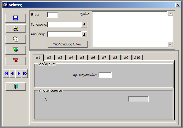Close the Δείκτες window
Image resolution: width=183 pixels, height=128 pixels.
pos(177,5)
